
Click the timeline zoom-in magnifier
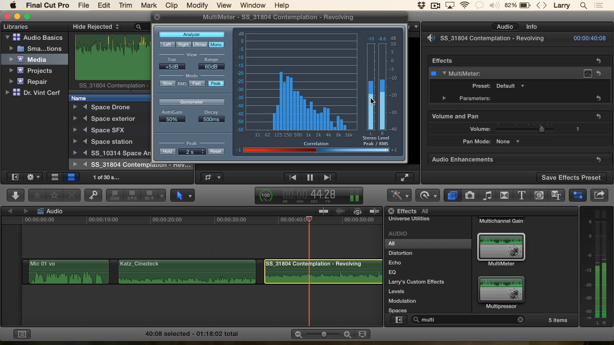click(347, 334)
